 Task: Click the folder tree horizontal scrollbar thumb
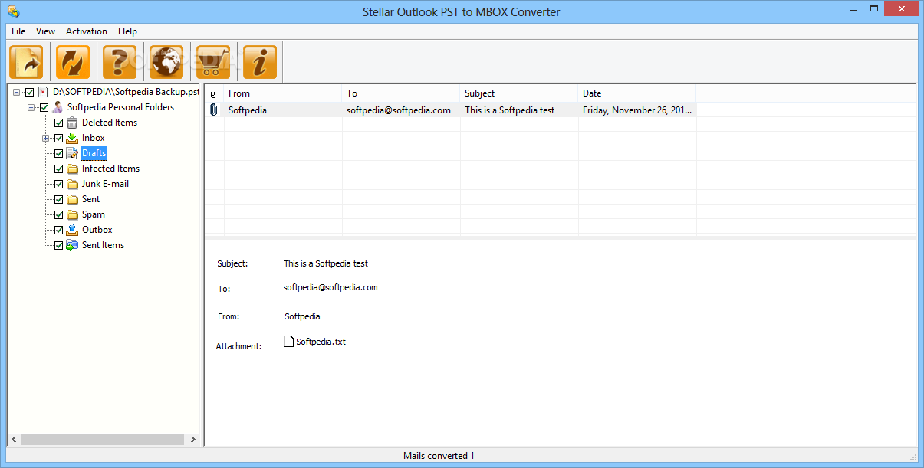coord(102,440)
